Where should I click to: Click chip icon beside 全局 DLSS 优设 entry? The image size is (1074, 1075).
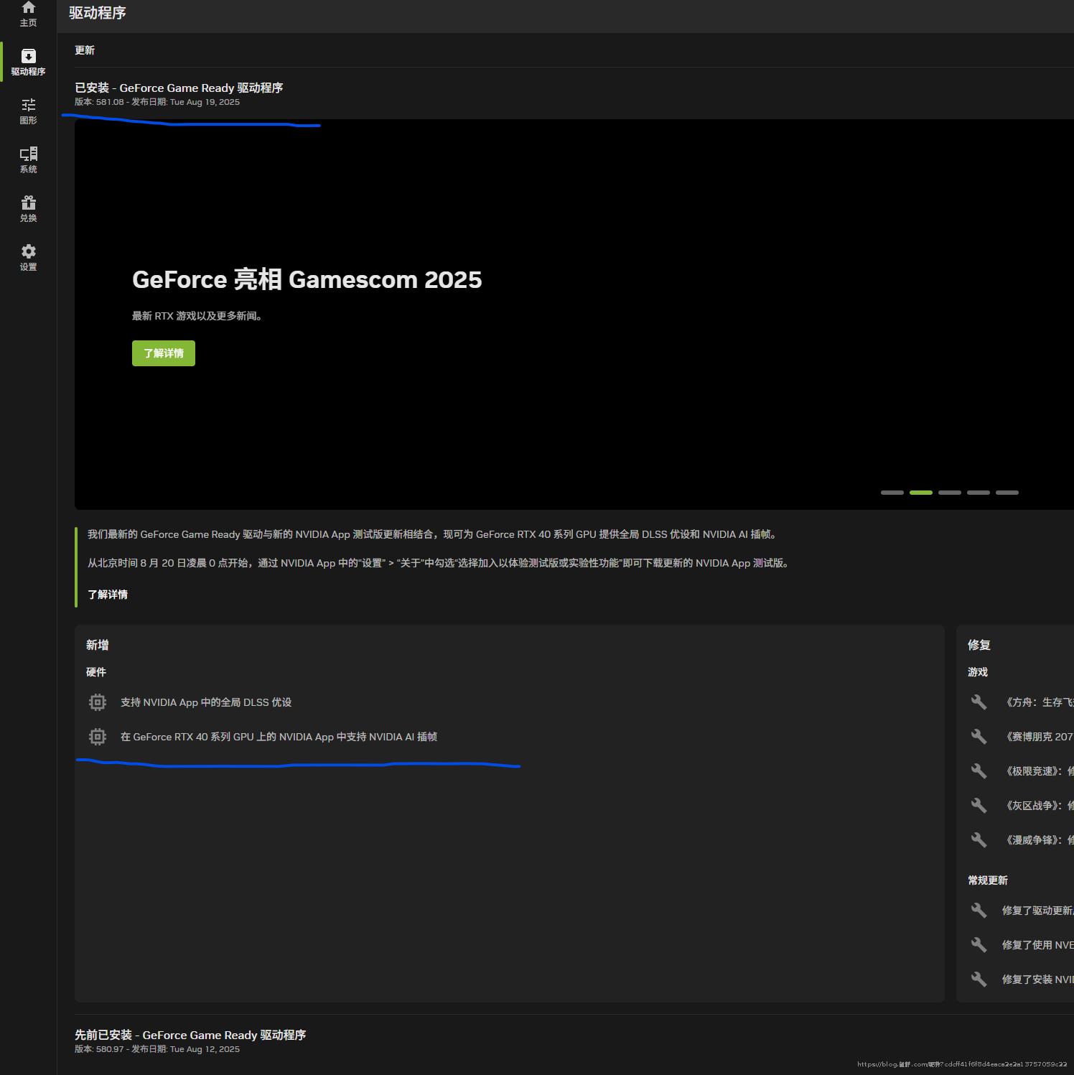[98, 702]
